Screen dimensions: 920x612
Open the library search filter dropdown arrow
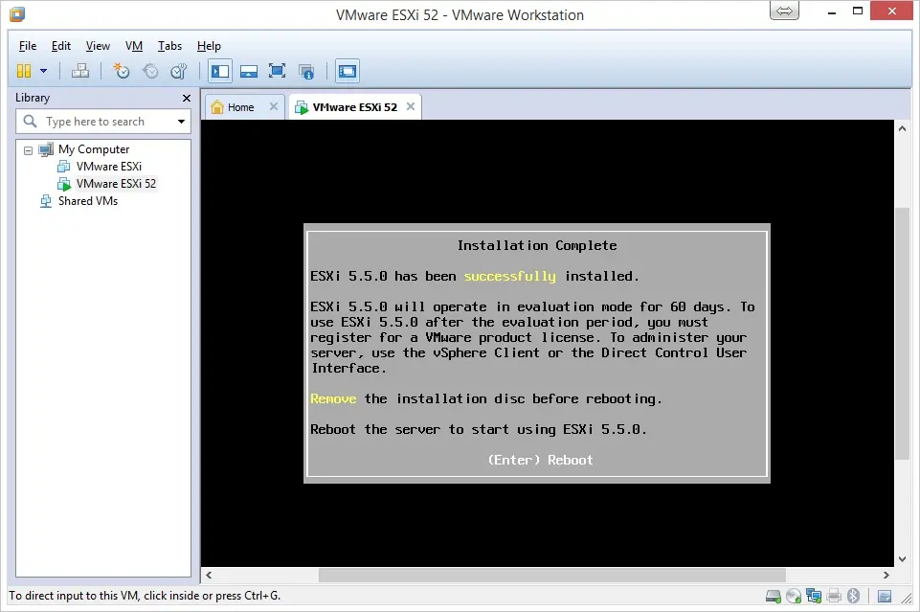181,122
